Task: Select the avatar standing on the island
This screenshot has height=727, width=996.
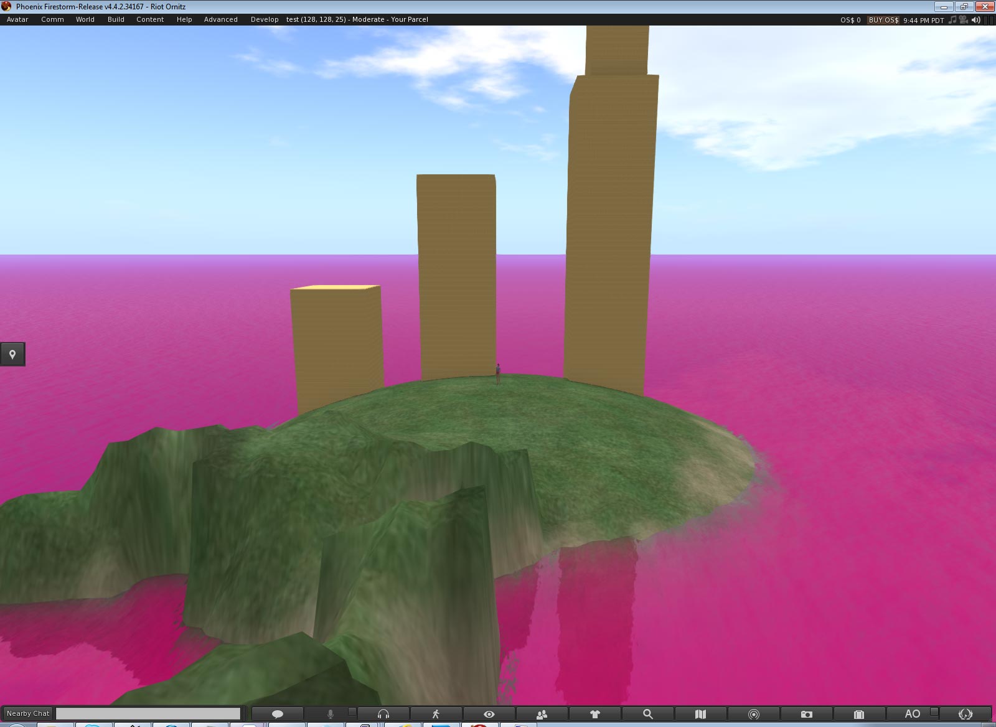Action: pyautogui.click(x=497, y=373)
